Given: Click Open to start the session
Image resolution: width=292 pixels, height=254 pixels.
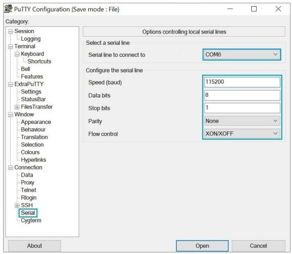Looking at the screenshot, I should point(202,246).
